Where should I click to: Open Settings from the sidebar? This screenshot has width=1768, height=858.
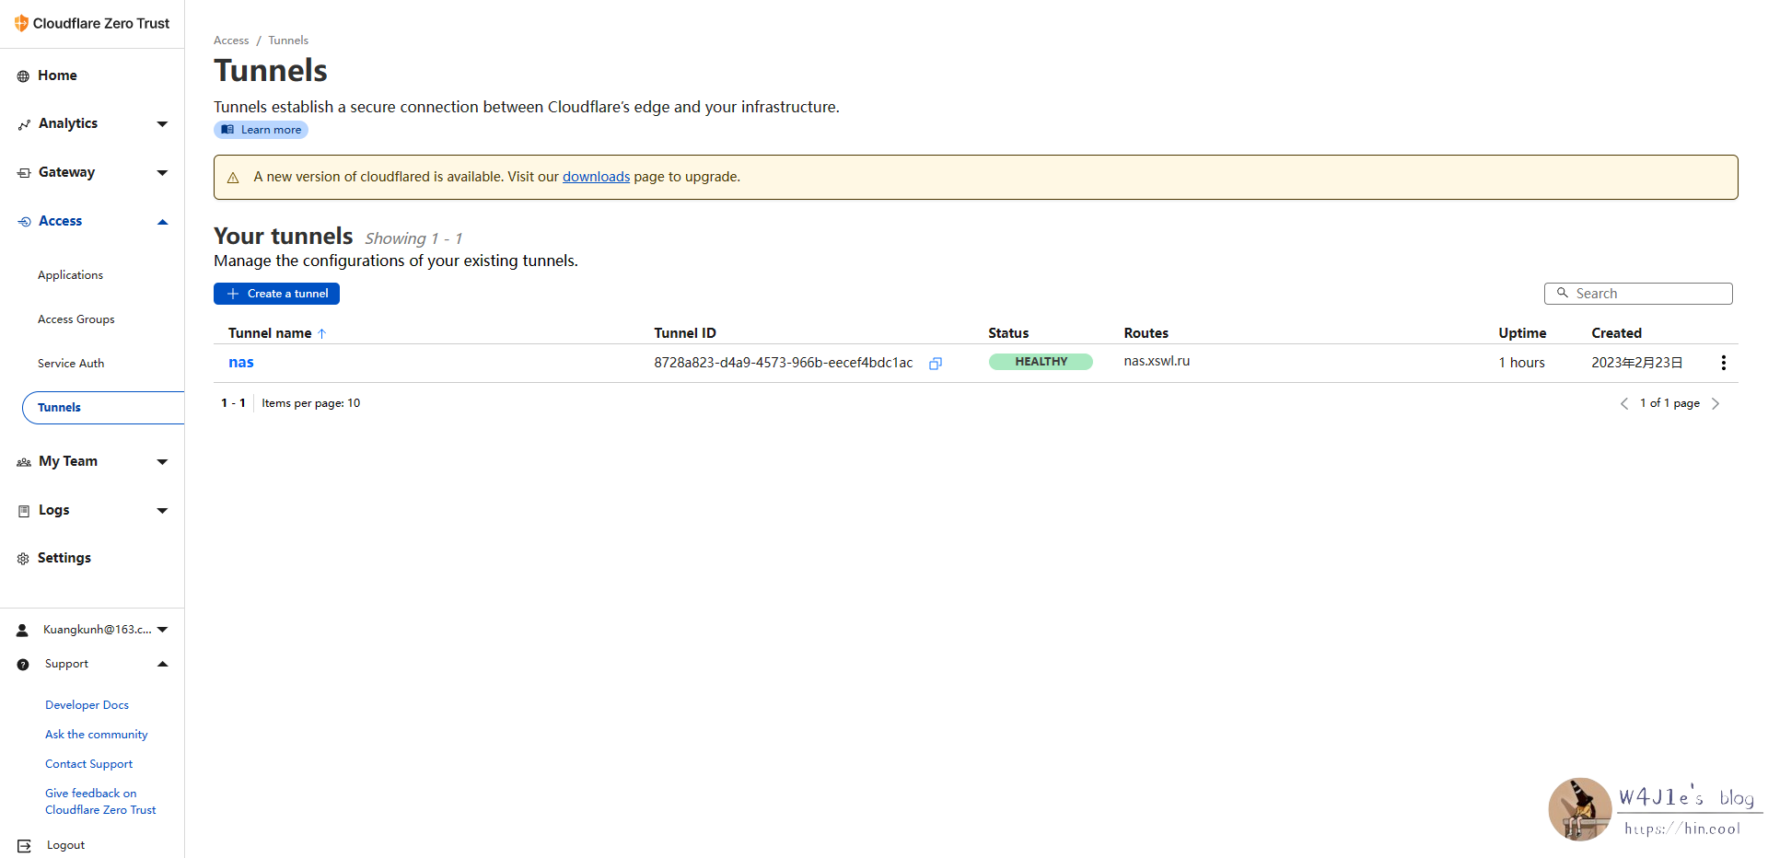64,557
